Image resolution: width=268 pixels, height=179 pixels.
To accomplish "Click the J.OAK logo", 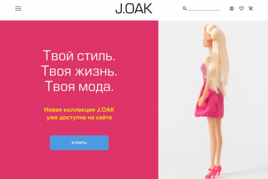I will click(x=134, y=9).
